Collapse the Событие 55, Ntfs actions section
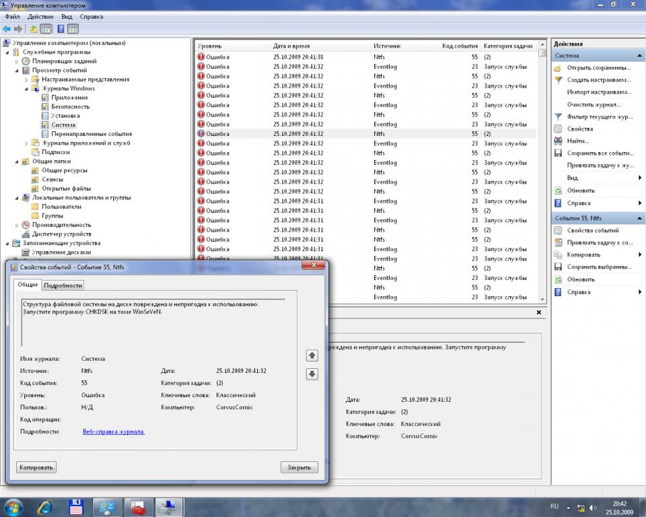The image size is (646, 517). coord(639,218)
